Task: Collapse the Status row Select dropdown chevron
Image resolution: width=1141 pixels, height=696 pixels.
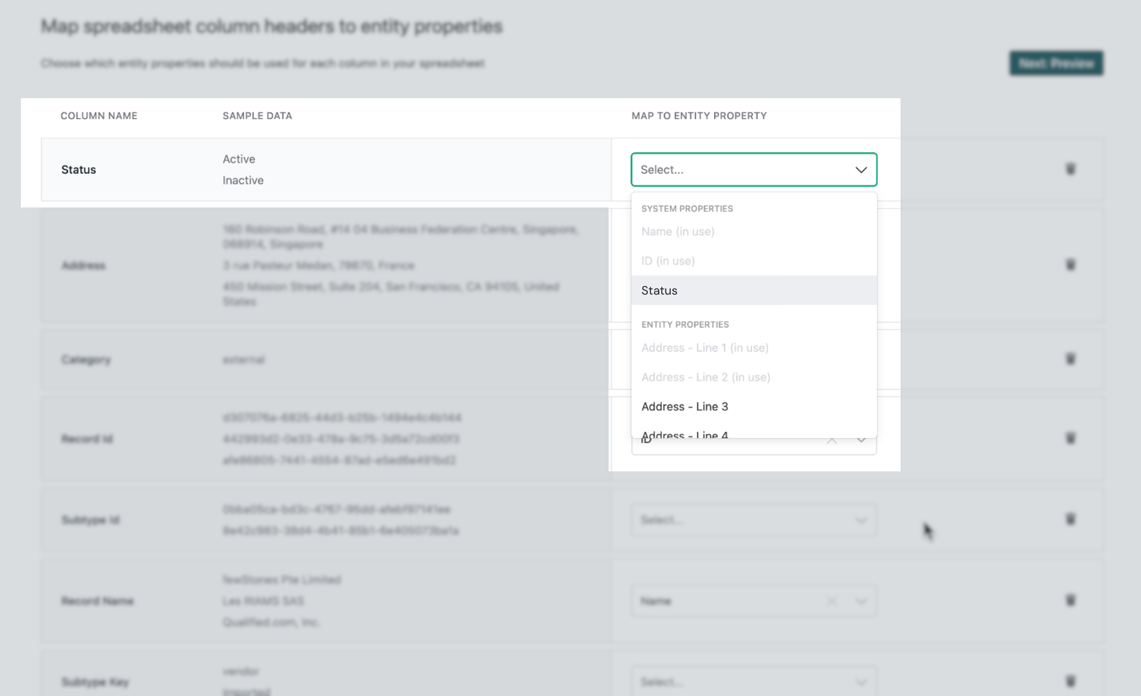Action: 861,170
